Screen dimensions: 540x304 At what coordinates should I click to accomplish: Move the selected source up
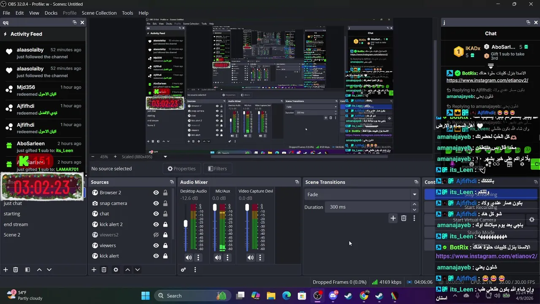point(127,270)
